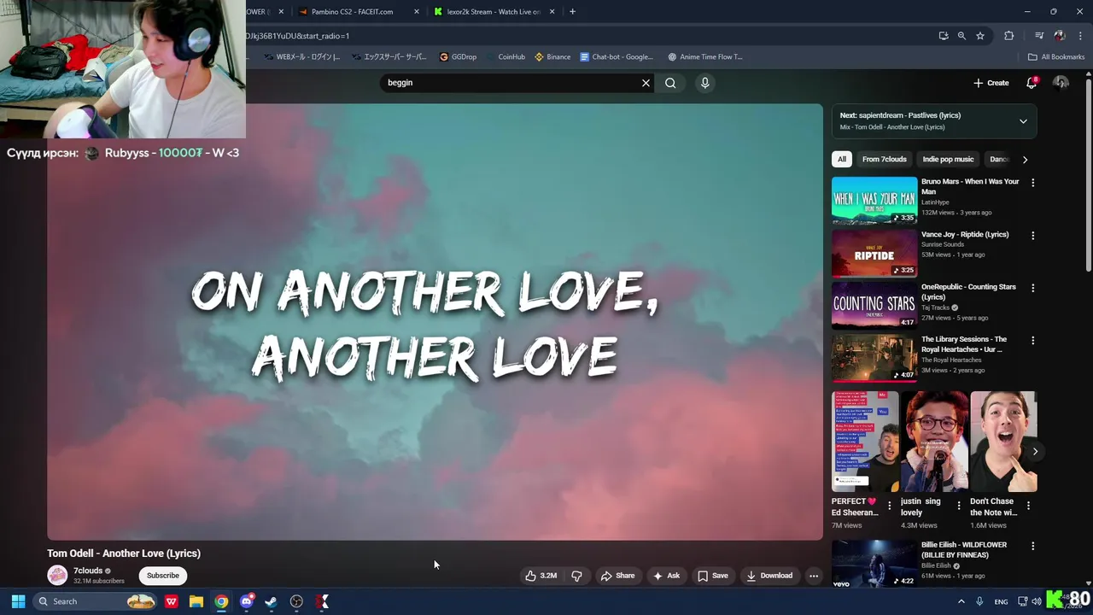Image resolution: width=1093 pixels, height=615 pixels.
Task: Open the Binance bookmark
Action: click(x=552, y=57)
